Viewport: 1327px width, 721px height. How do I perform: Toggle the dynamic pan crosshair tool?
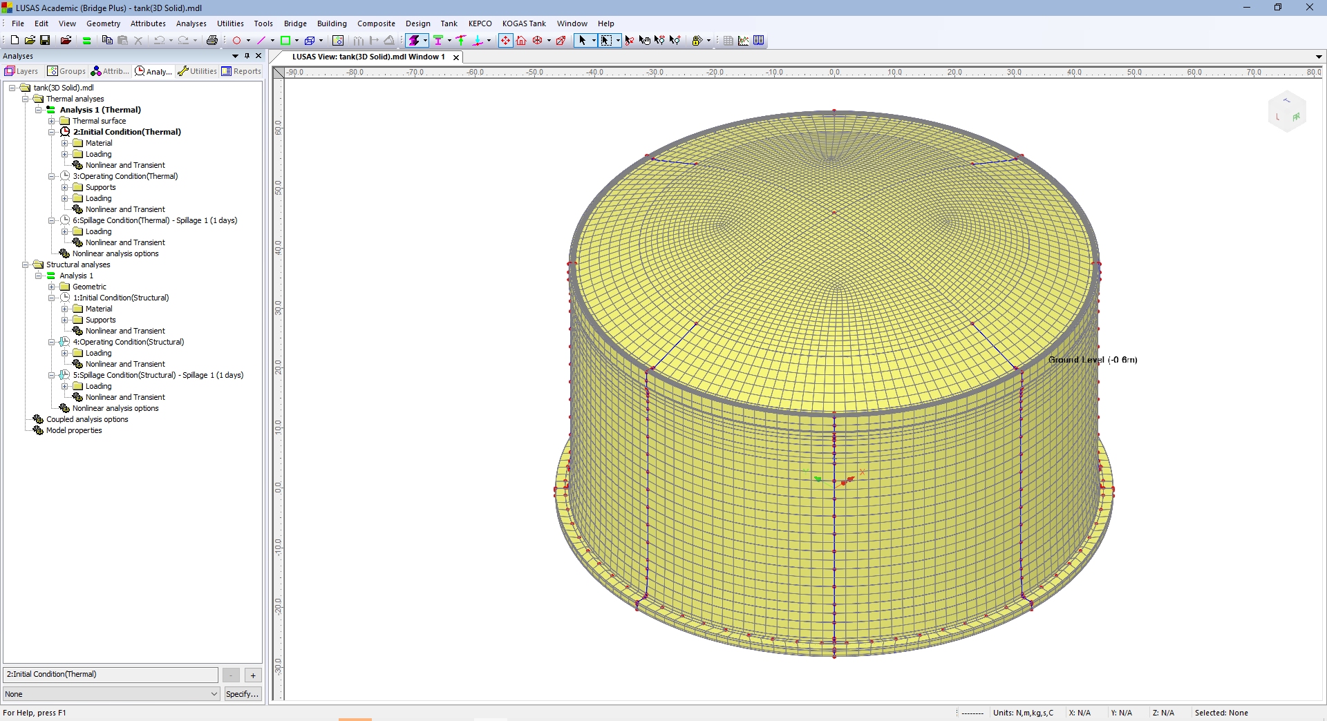(x=505, y=41)
